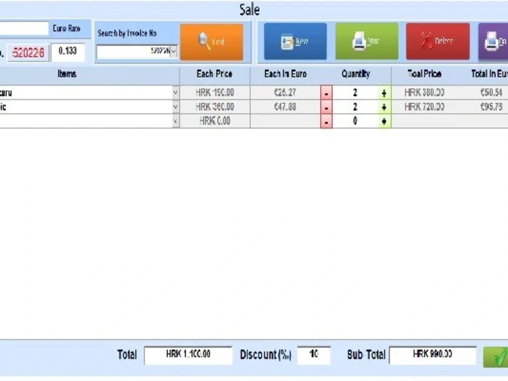Click the Toal Price column header

coord(424,74)
